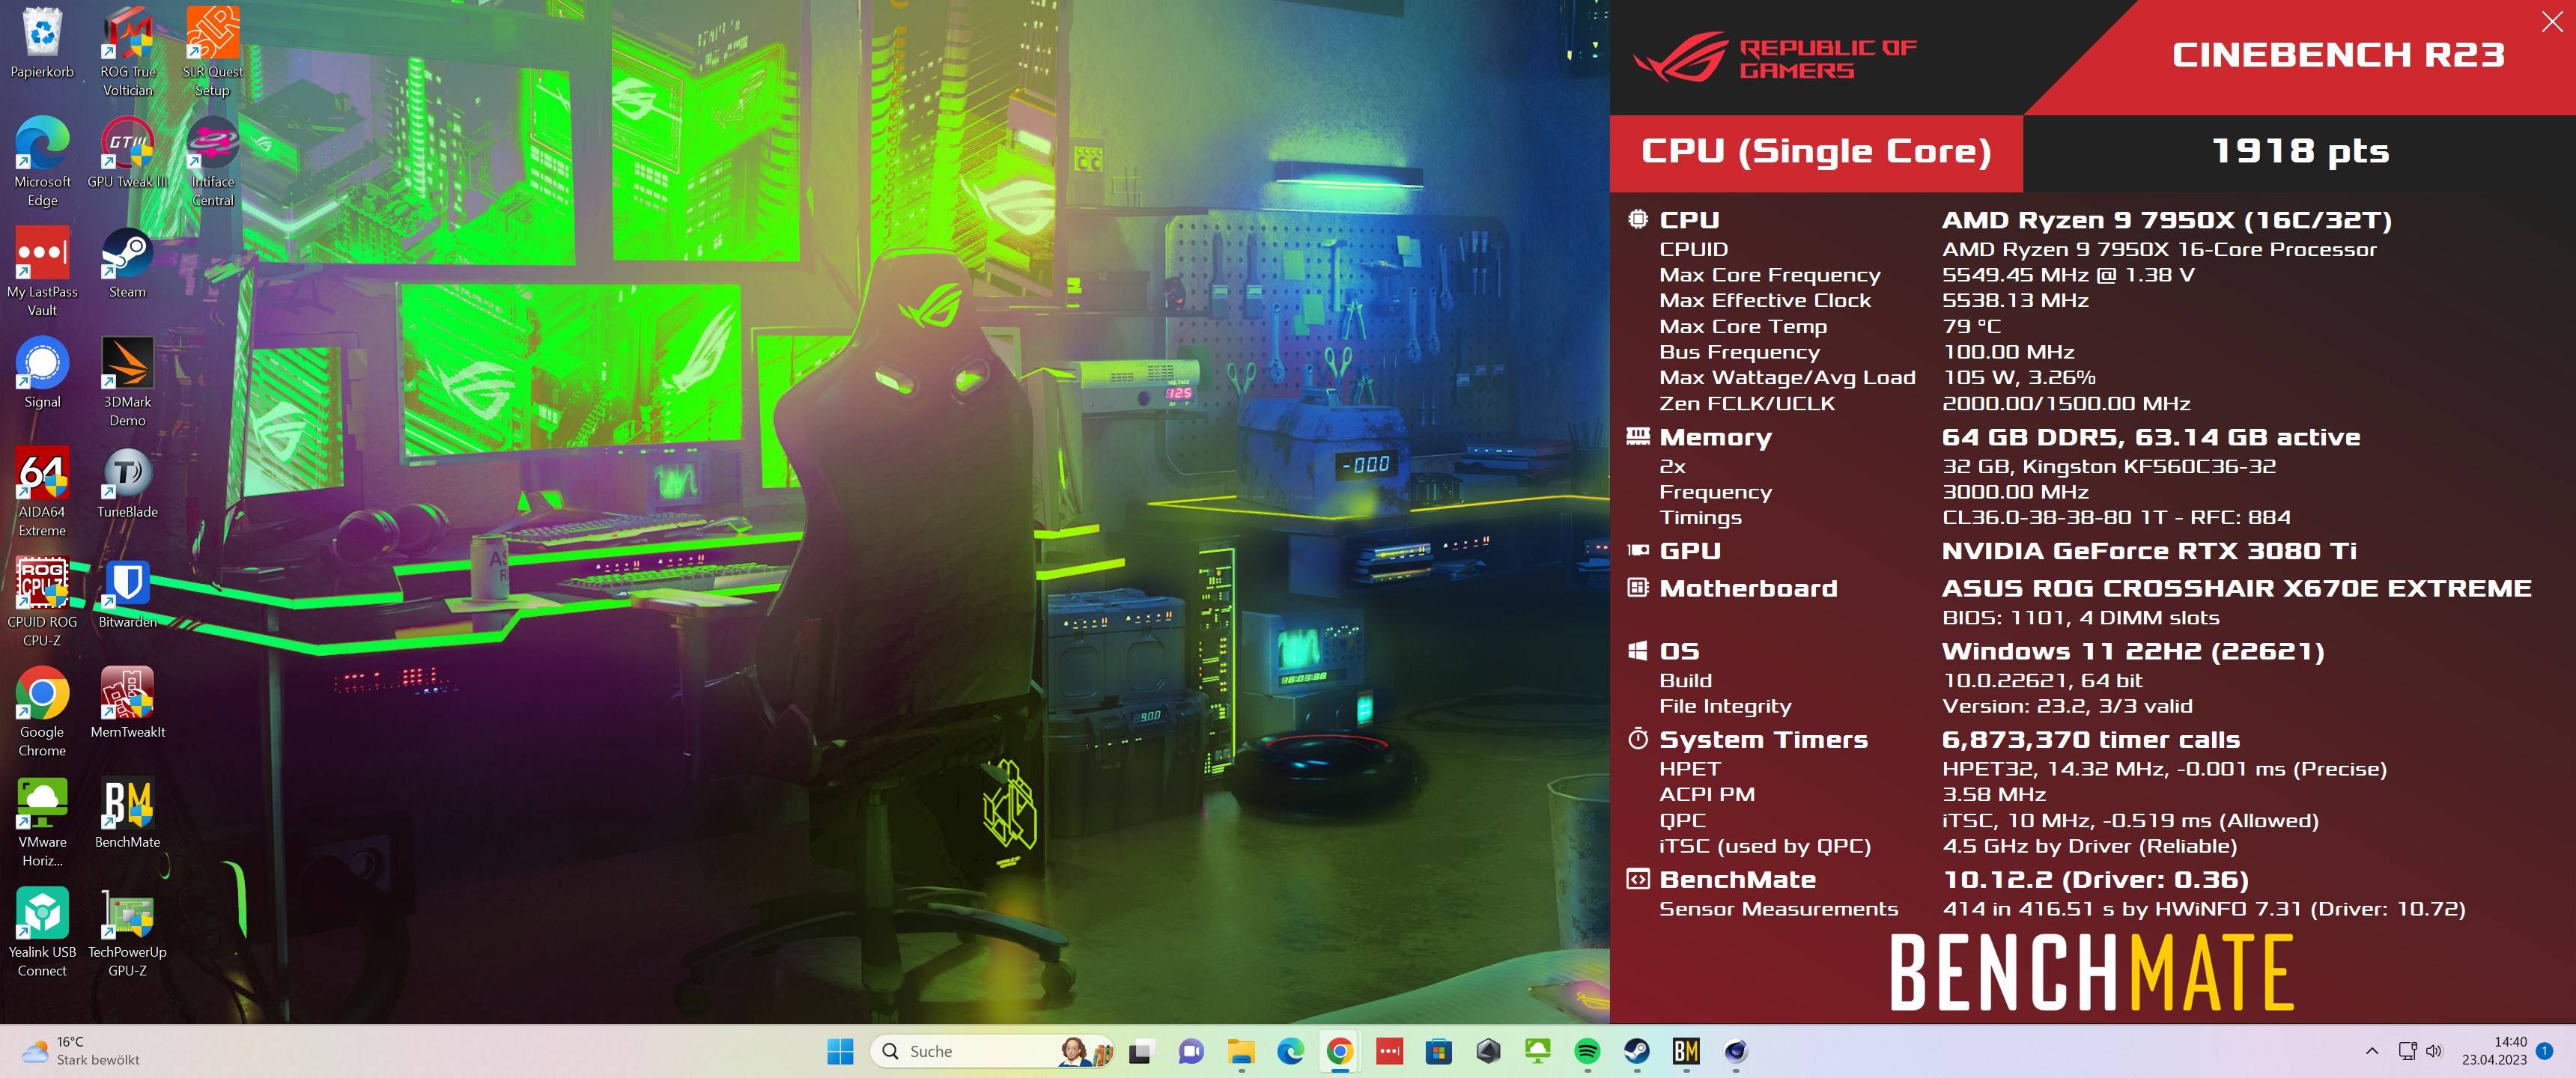Click the Signal desktop icon
2576x1078 pixels.
tap(42, 373)
